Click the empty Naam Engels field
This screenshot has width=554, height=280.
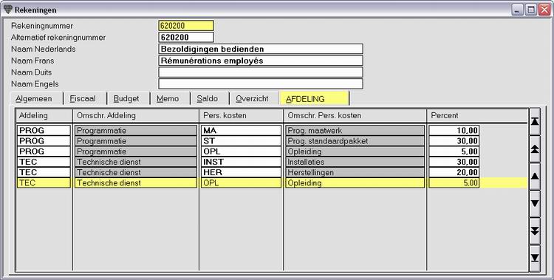tap(261, 83)
